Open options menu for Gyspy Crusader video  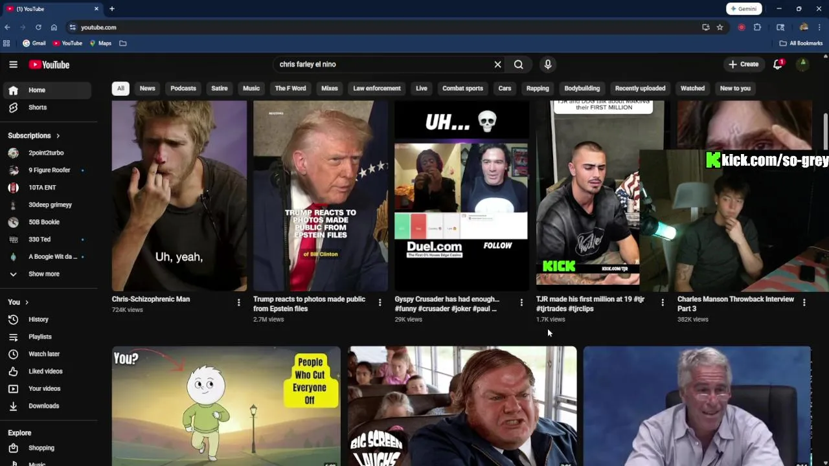[x=521, y=302]
